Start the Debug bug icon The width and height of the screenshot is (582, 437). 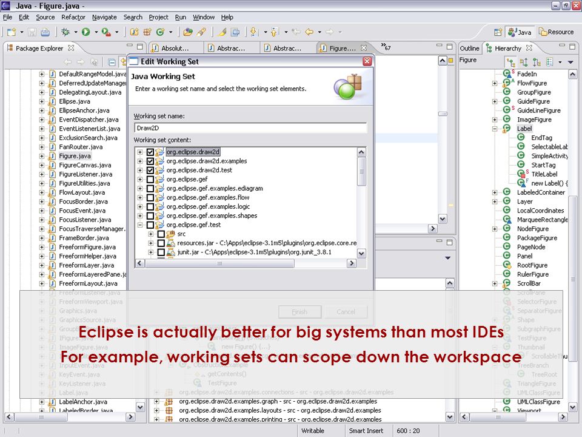click(65, 32)
